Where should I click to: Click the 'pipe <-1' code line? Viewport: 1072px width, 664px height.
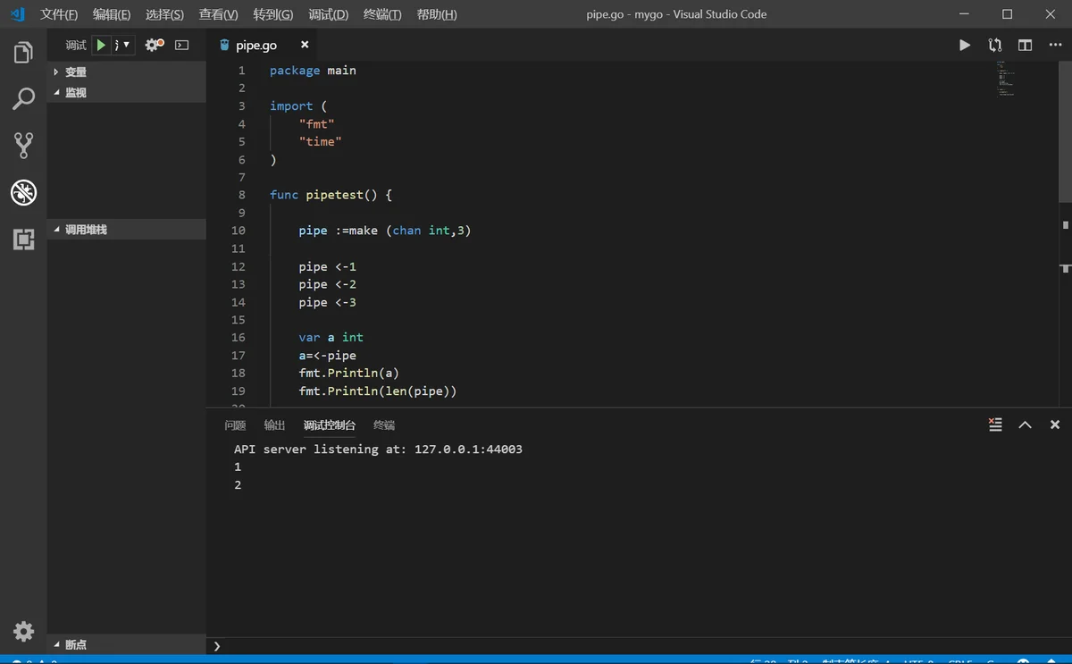[327, 266]
